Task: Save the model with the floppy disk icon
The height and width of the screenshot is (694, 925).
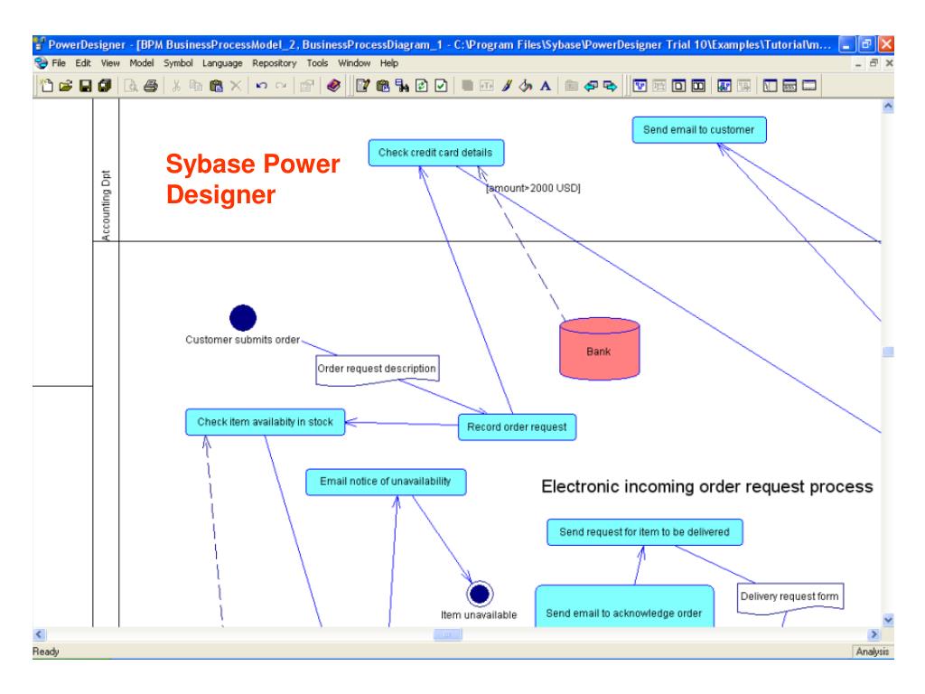Action: click(86, 86)
